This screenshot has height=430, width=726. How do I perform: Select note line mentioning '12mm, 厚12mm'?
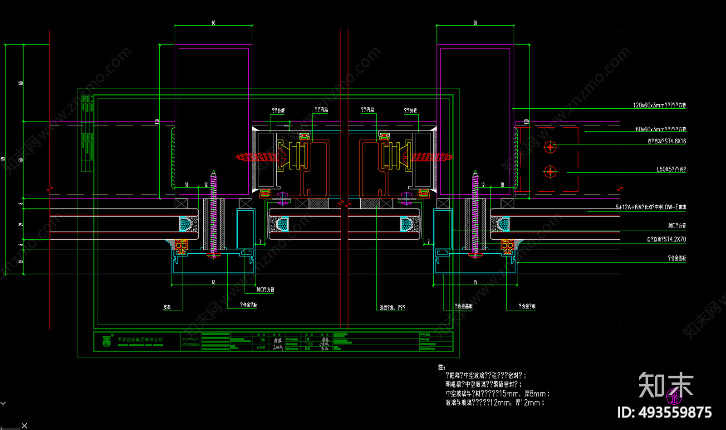click(x=495, y=402)
